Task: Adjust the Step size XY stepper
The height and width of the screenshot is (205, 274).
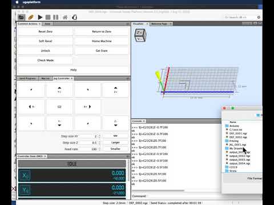Action: [x=99, y=136]
